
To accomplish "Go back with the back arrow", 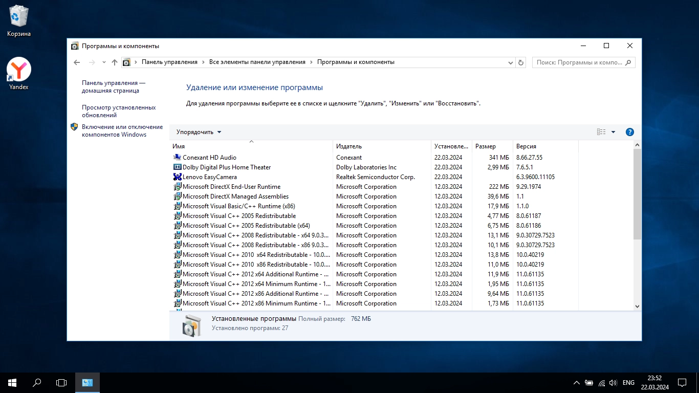I will point(77,62).
